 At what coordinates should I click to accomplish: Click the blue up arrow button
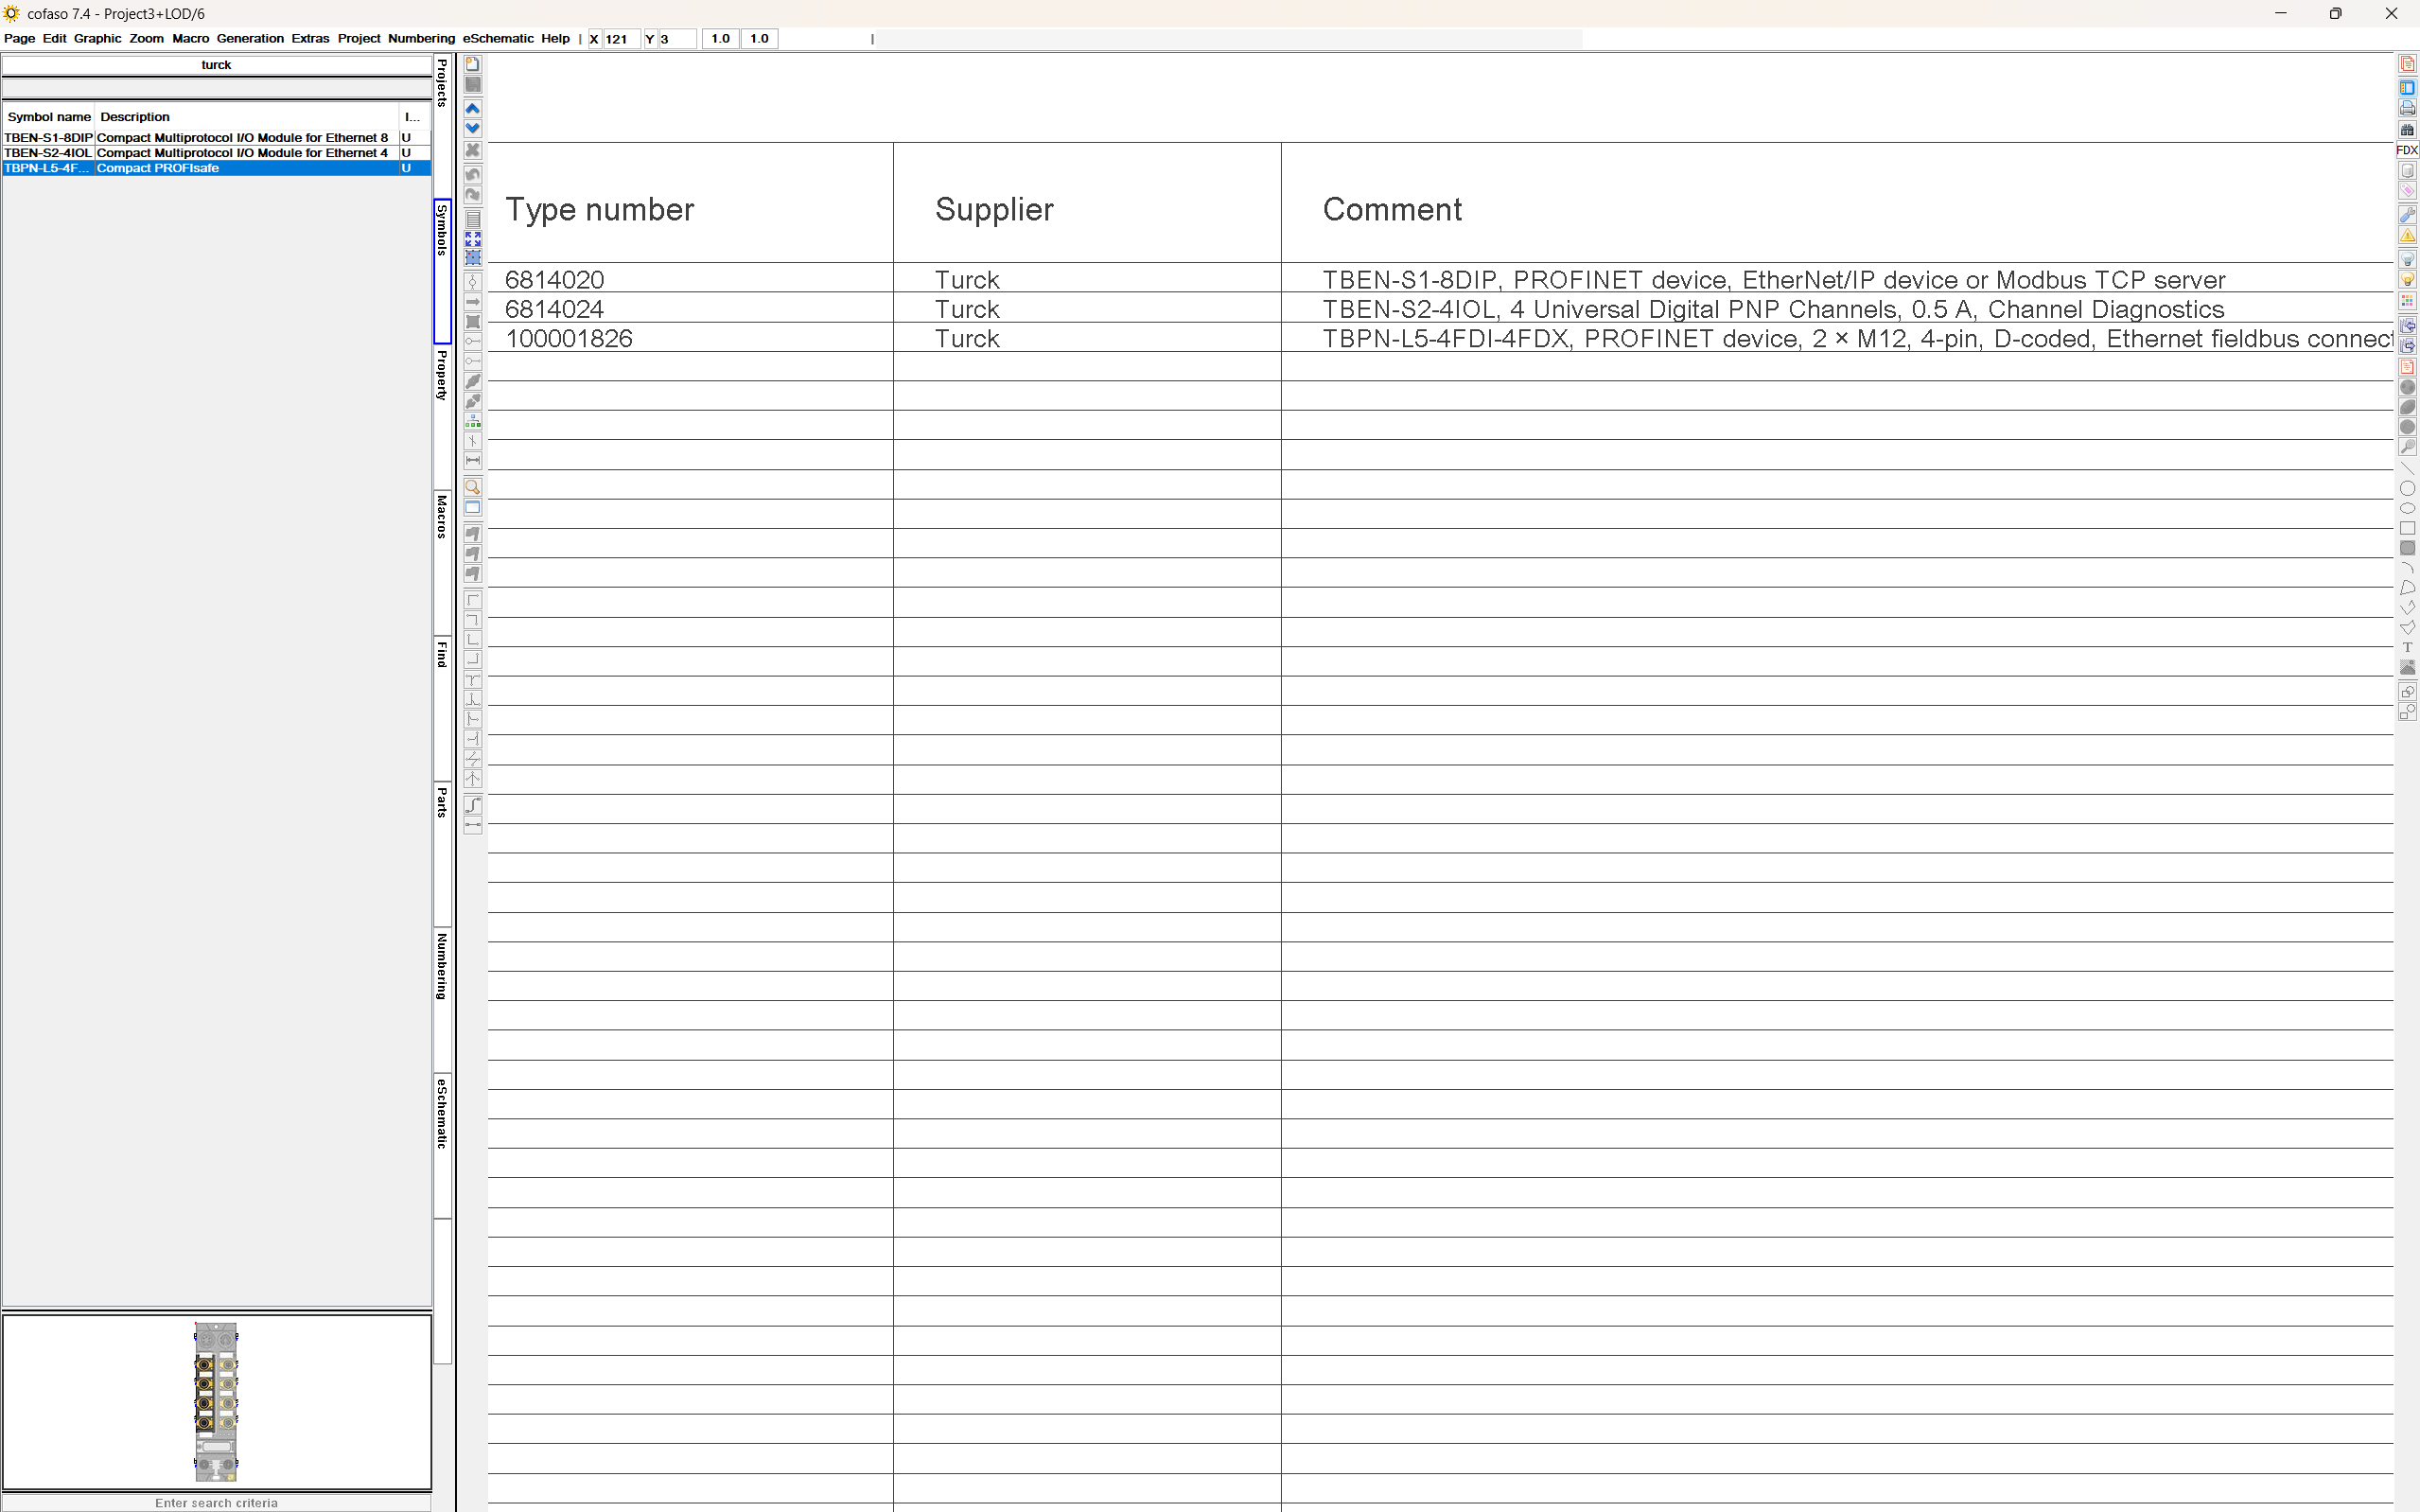tap(473, 108)
